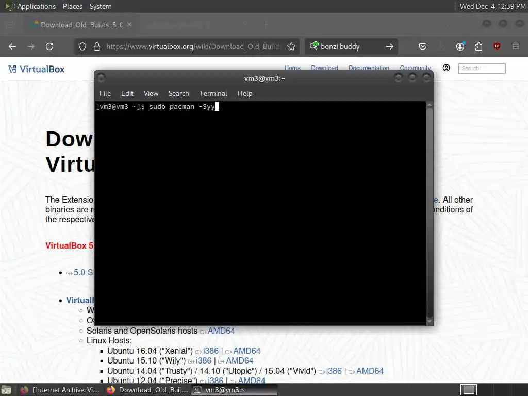Click the search engine magnifier icon
528x396 pixels.
(314, 46)
